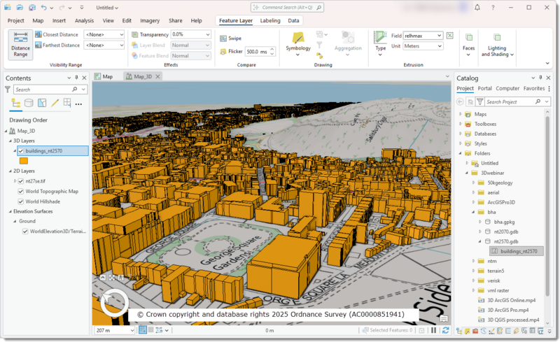Open notifications bell icon
The image size is (560, 342).
pyautogui.click(x=477, y=8)
